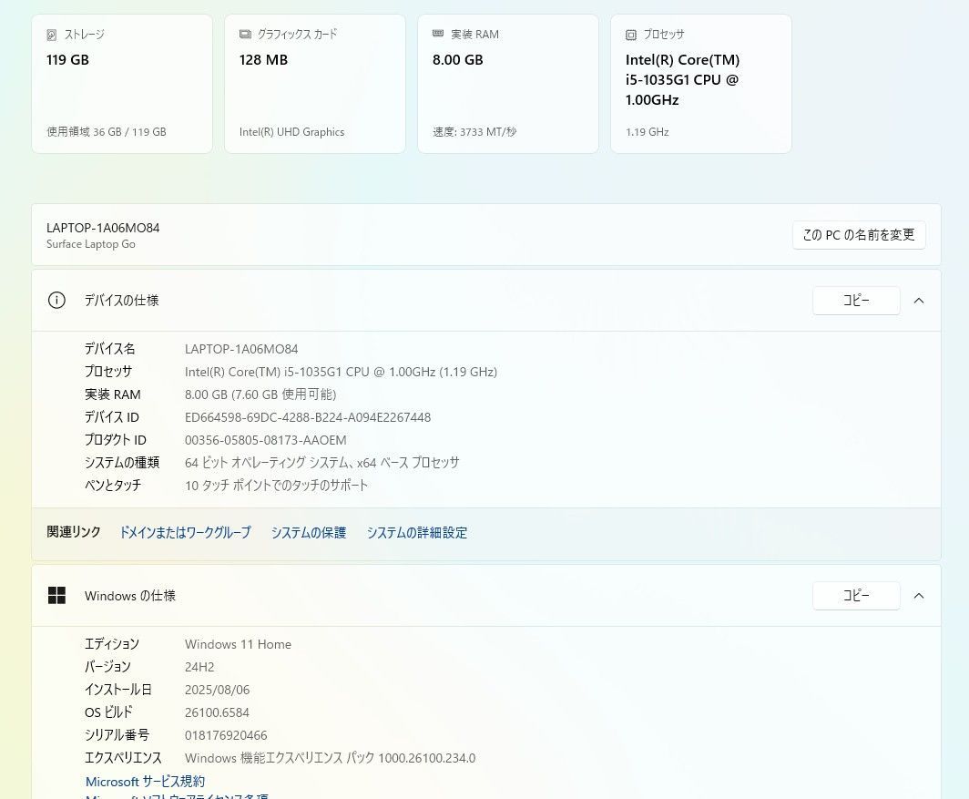This screenshot has height=799, width=969.
Task: Open ドメインまたはワークグループ link
Action: [185, 533]
